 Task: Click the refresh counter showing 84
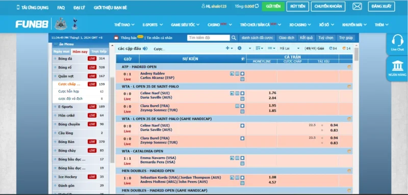pyautogui.click(x=333, y=48)
